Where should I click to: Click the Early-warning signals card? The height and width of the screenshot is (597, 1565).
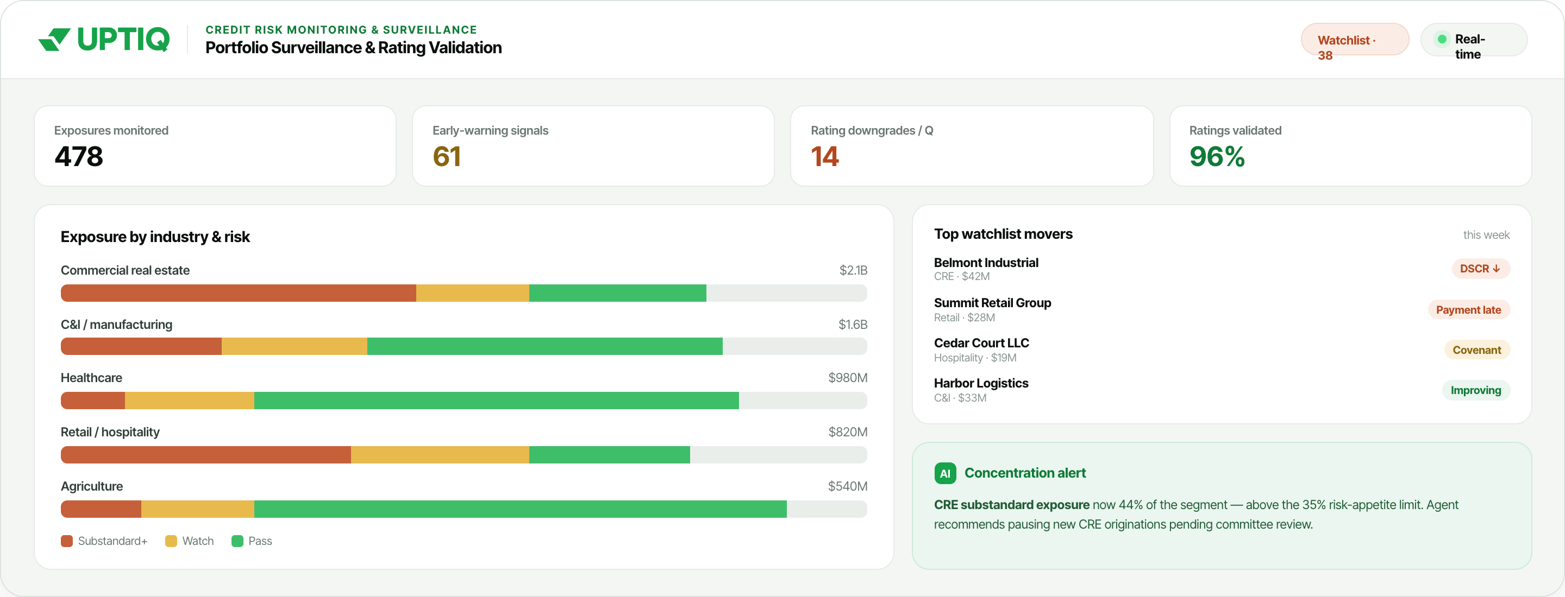tap(593, 146)
